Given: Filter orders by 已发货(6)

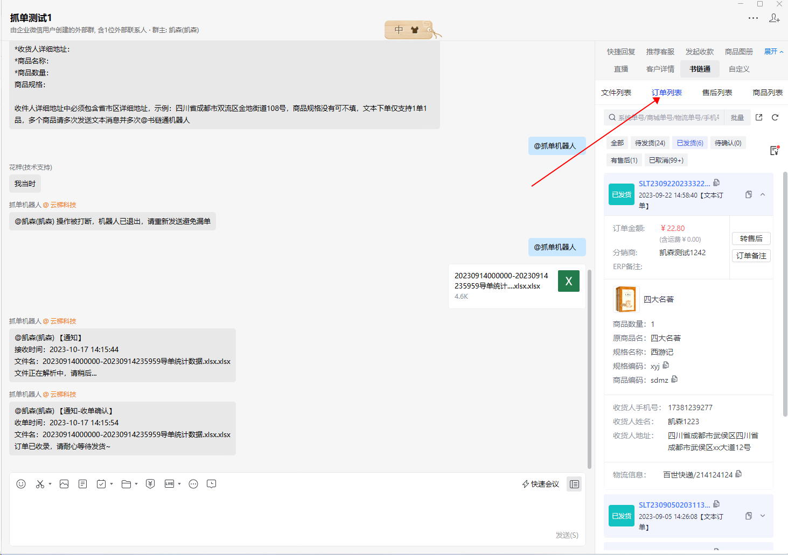Looking at the screenshot, I should tap(690, 143).
